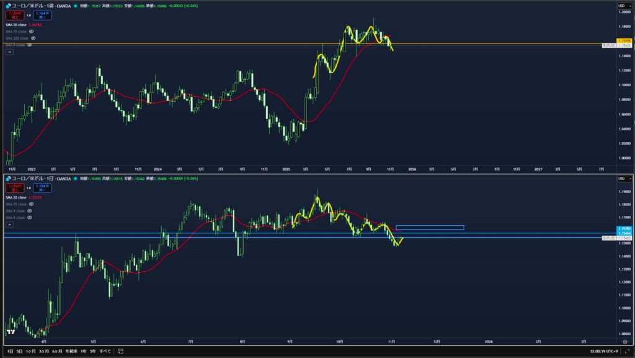Collapse the indicator legend on daily chart
635x358 pixels.
pos(9,226)
